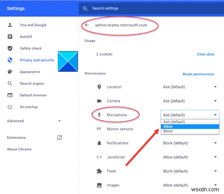Click the Images picture icon
This screenshot has width=224, height=194.
[99, 185]
